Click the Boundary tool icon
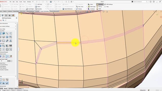Viewport: 162px width, 91px height. tap(36, 9)
